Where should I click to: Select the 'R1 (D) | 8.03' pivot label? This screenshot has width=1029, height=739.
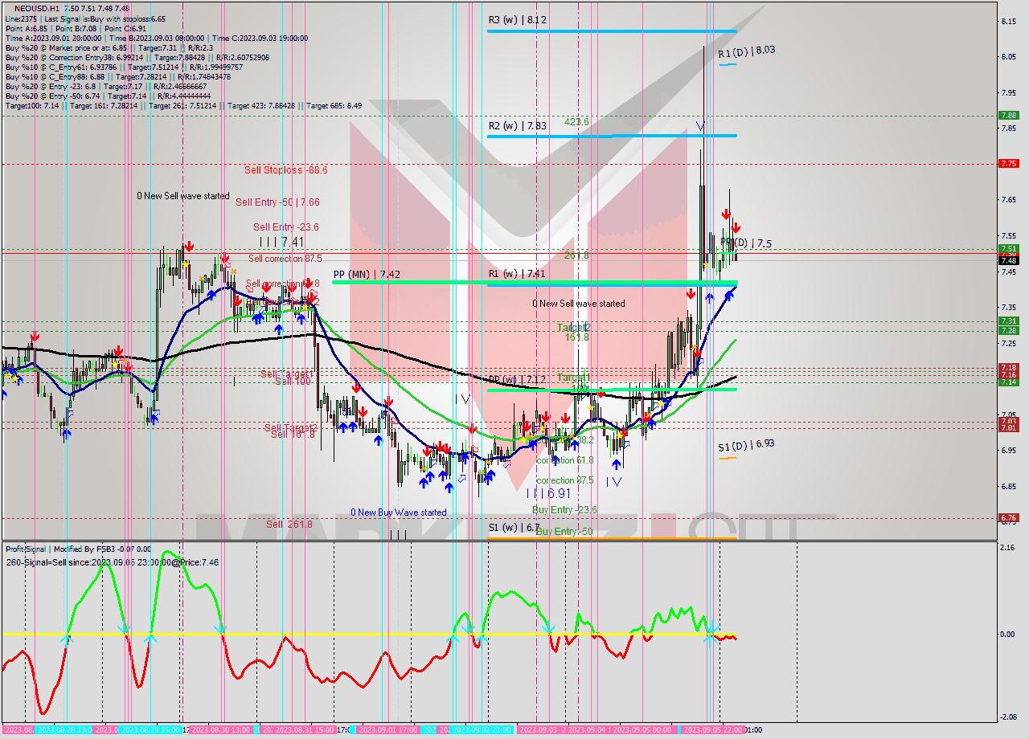click(746, 51)
